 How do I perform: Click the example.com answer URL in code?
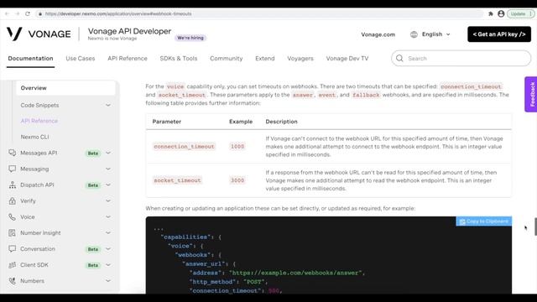pyautogui.click(x=295, y=273)
